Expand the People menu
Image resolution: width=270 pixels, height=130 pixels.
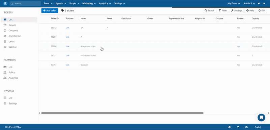click(x=74, y=3)
